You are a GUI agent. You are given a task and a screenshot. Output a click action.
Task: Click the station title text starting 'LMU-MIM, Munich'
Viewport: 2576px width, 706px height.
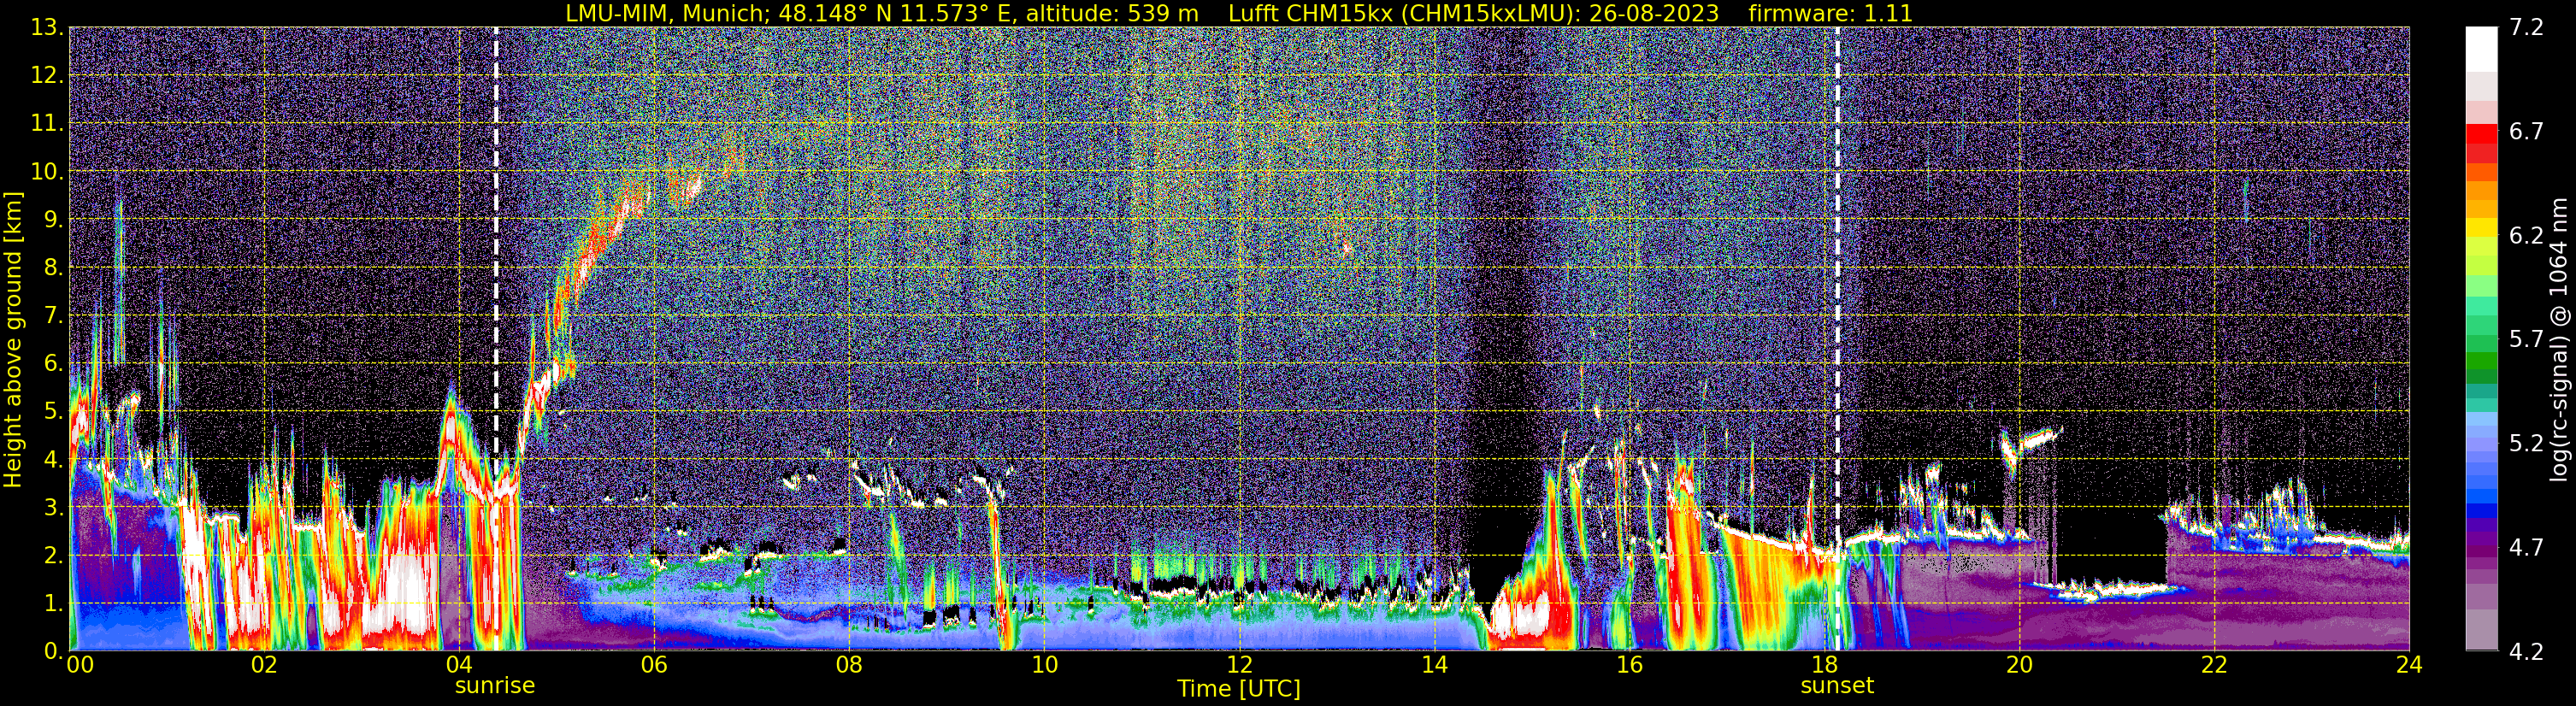[x=882, y=13]
